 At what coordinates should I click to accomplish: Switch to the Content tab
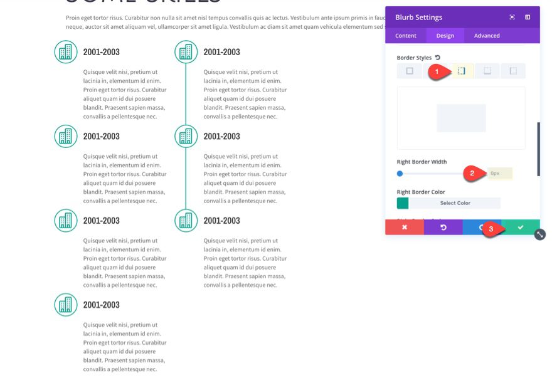point(405,36)
